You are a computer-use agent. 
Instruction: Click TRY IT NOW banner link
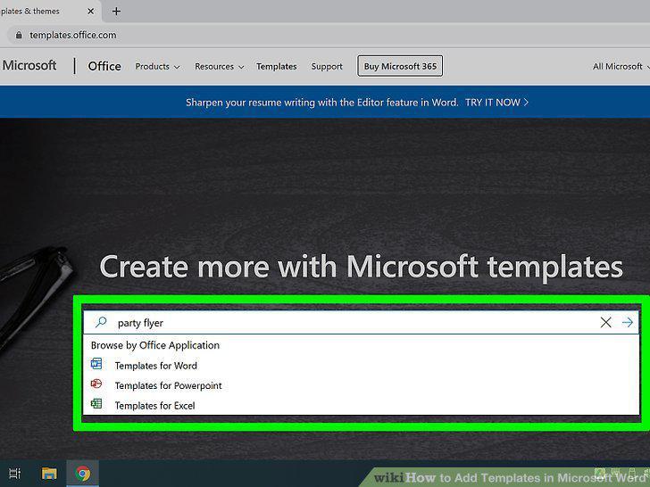(x=496, y=103)
